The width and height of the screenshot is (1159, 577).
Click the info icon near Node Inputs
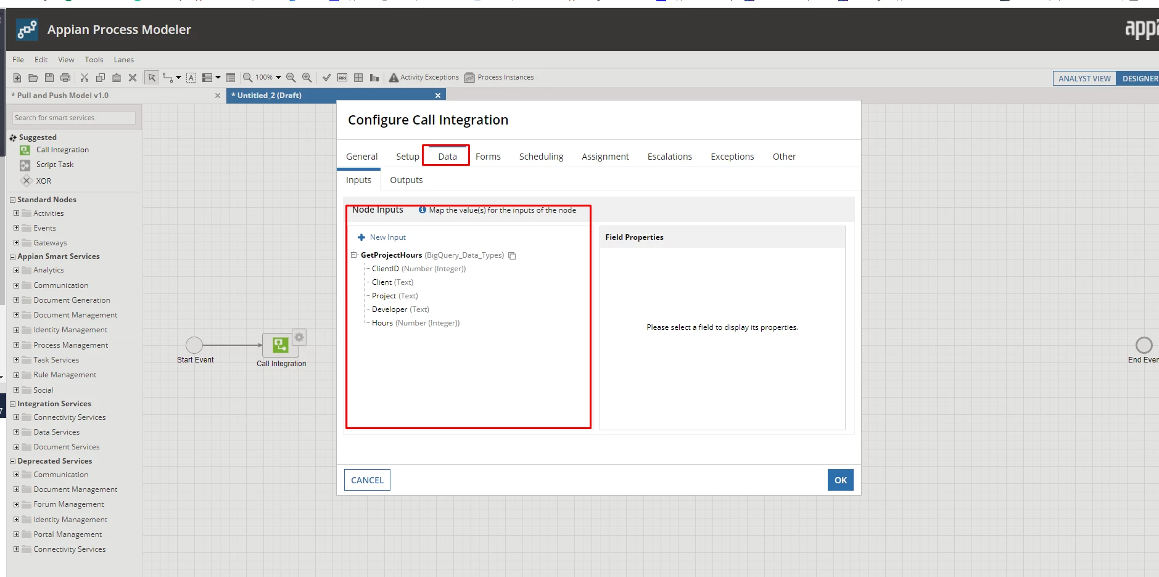point(423,210)
